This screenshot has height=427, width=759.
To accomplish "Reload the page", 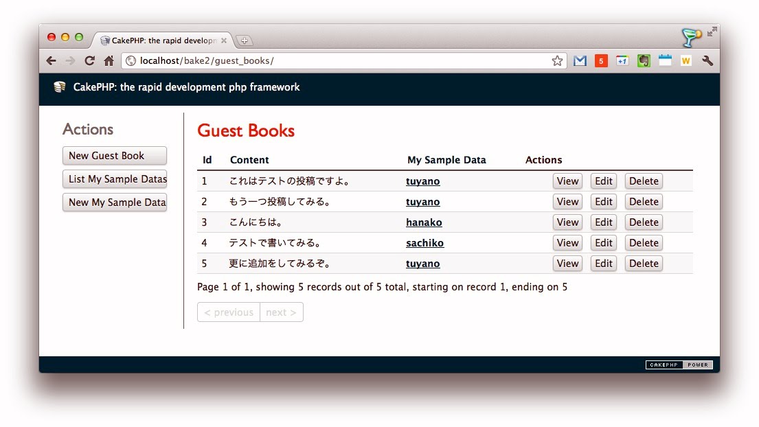I will pyautogui.click(x=89, y=61).
